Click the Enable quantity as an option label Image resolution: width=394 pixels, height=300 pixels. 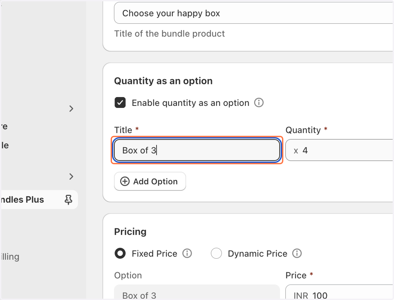point(190,103)
